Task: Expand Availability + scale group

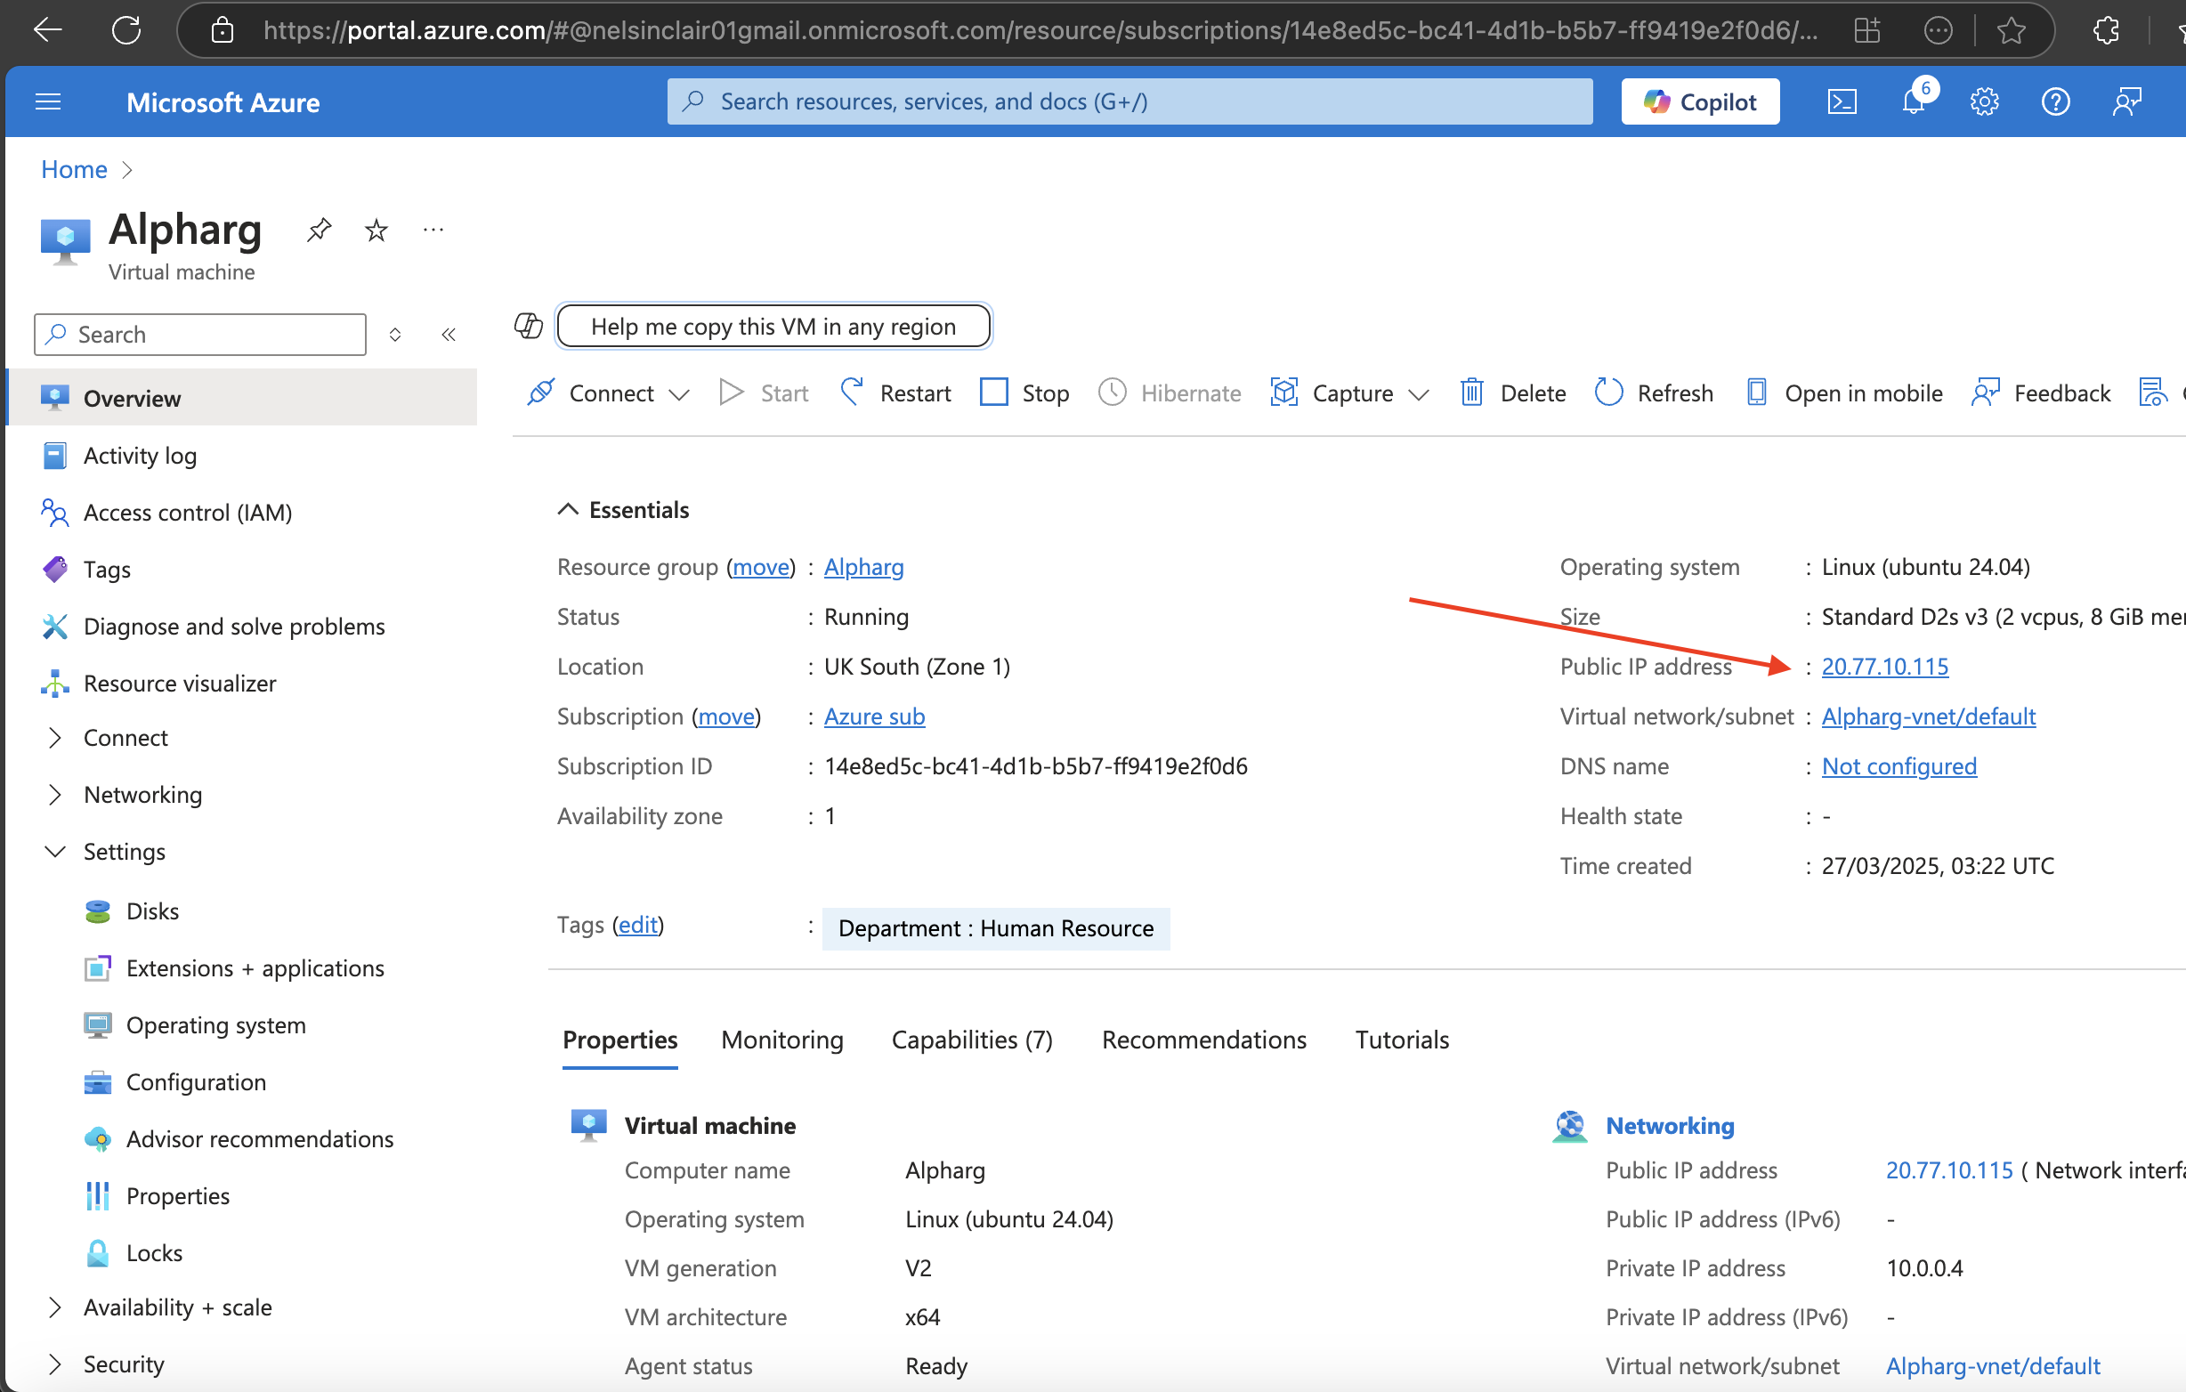Action: [54, 1307]
